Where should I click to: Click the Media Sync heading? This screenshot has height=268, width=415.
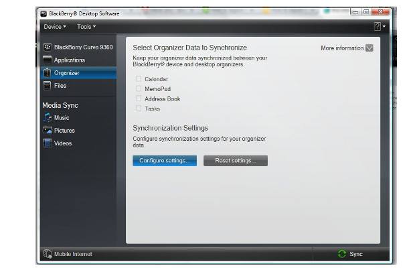coord(60,105)
